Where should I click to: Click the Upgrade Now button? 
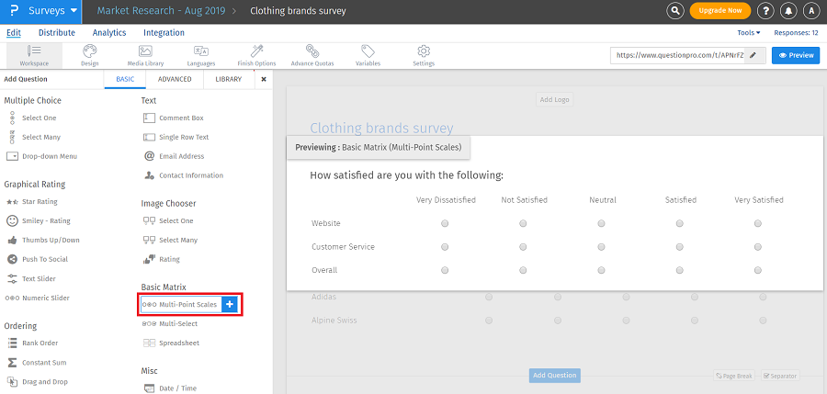719,11
